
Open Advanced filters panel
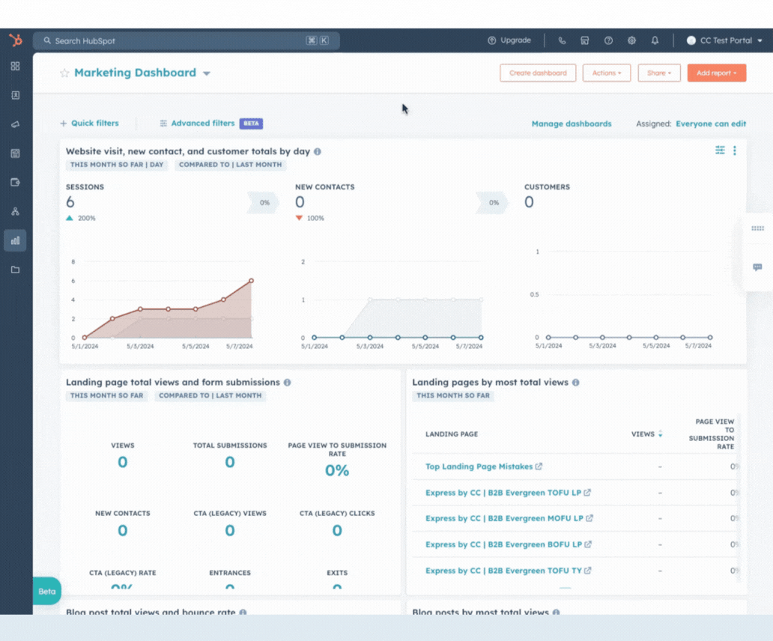coord(202,124)
